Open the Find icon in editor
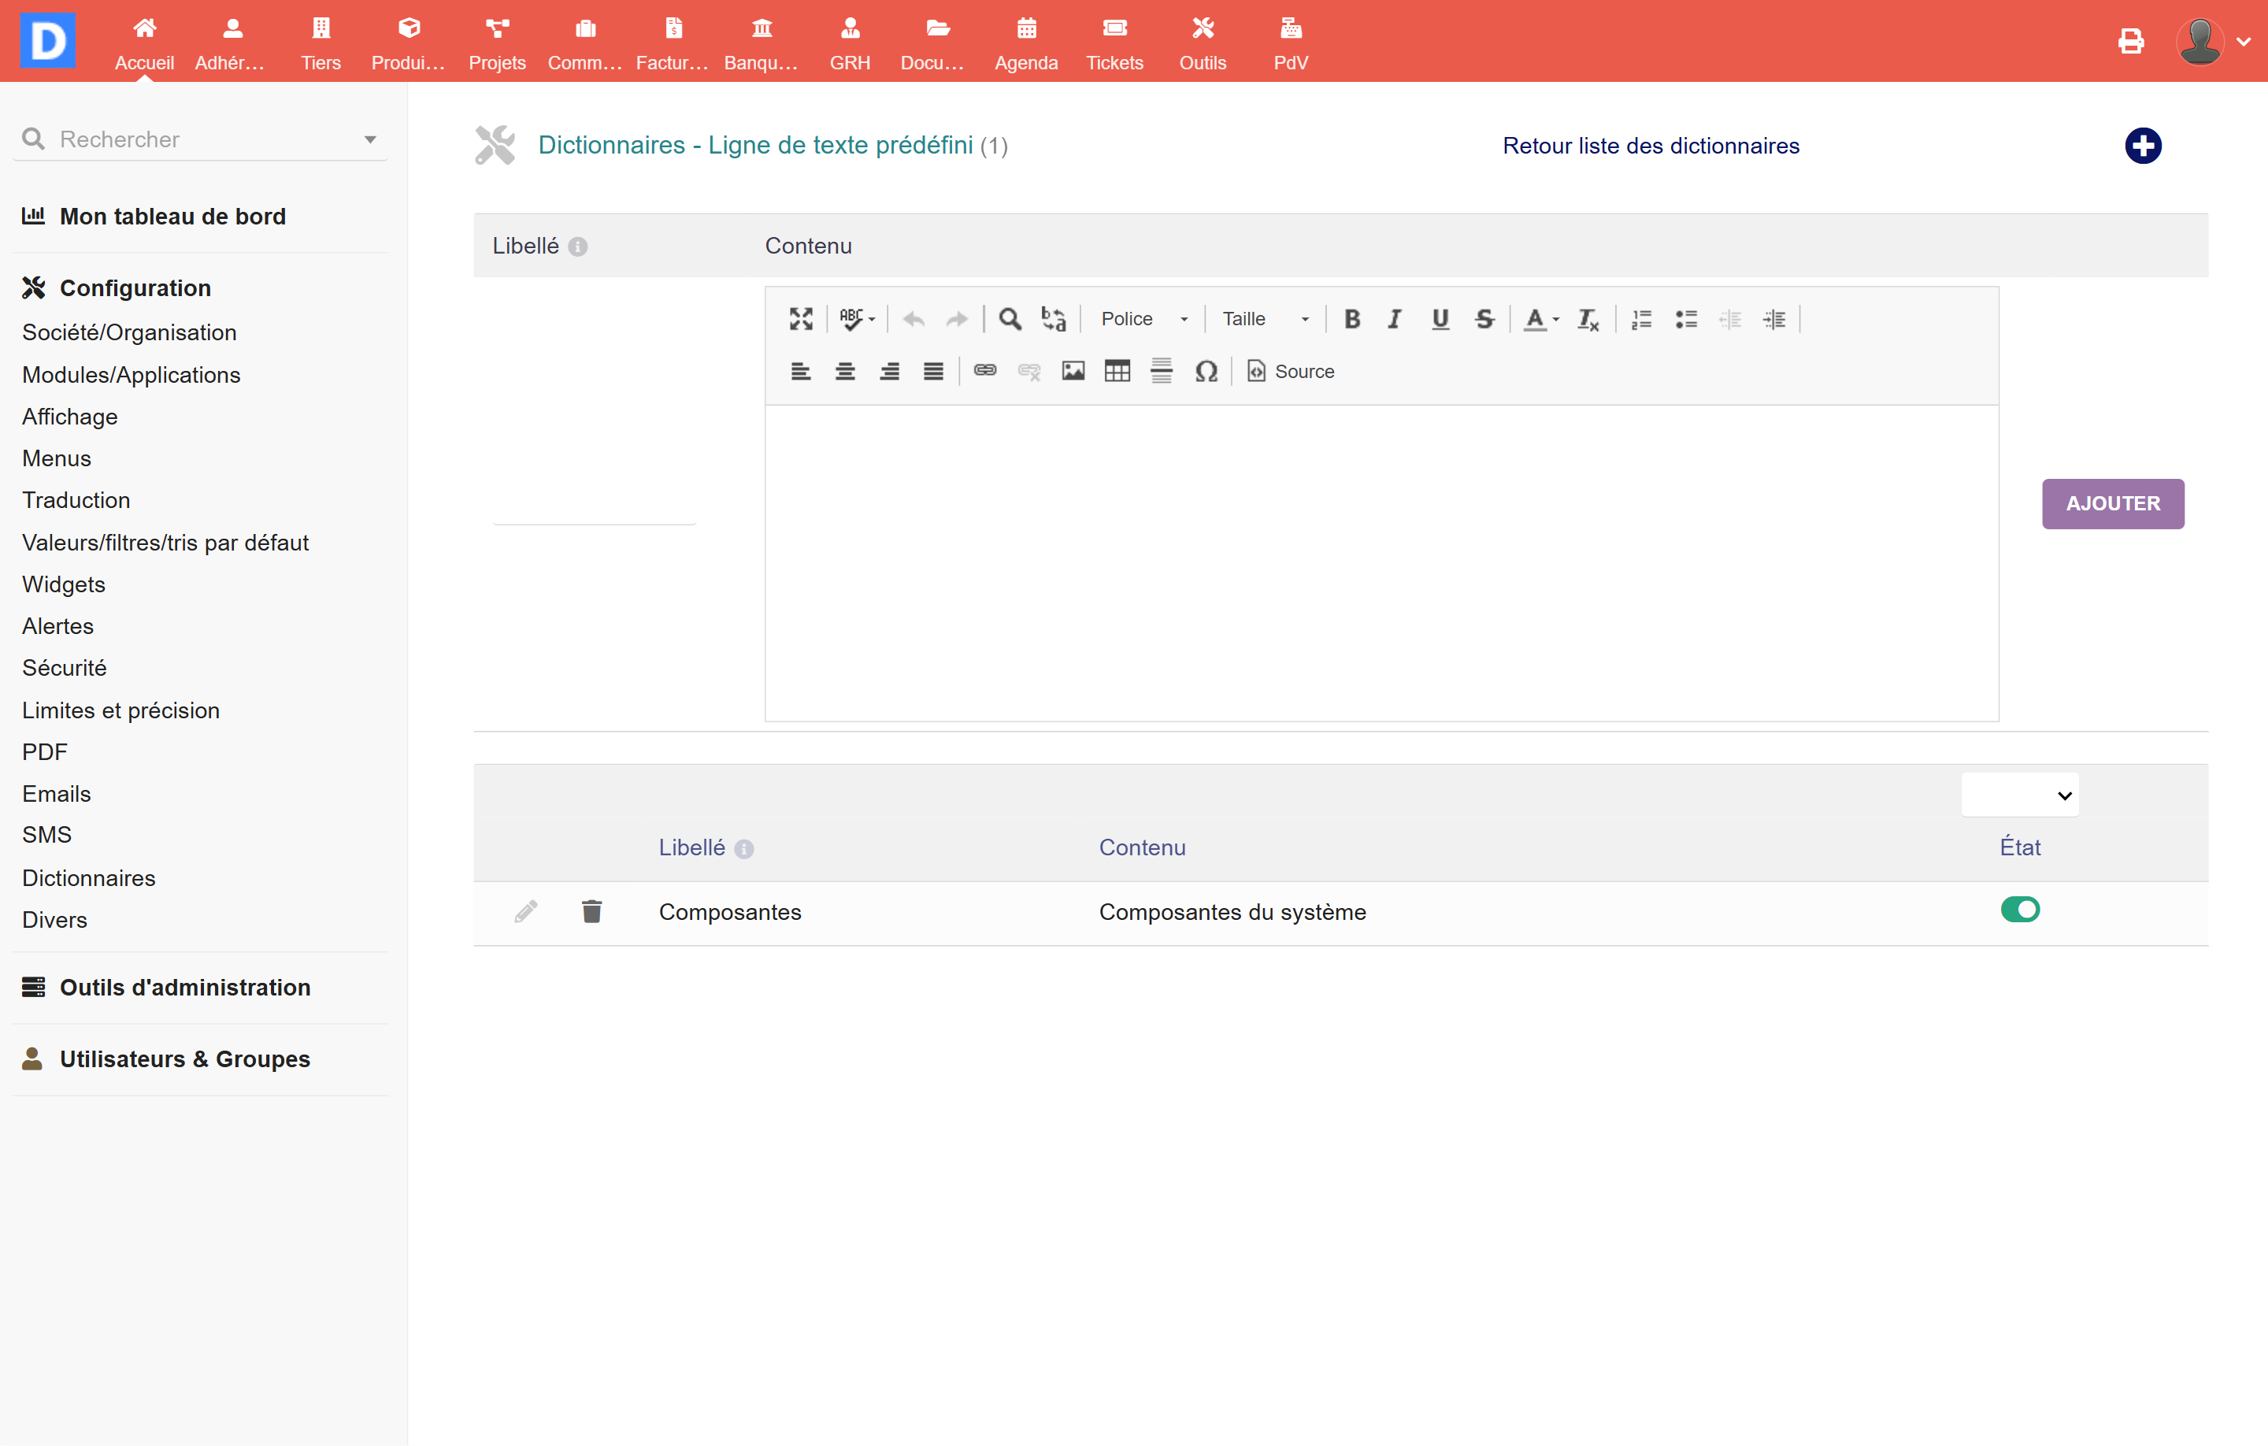 click(1010, 319)
